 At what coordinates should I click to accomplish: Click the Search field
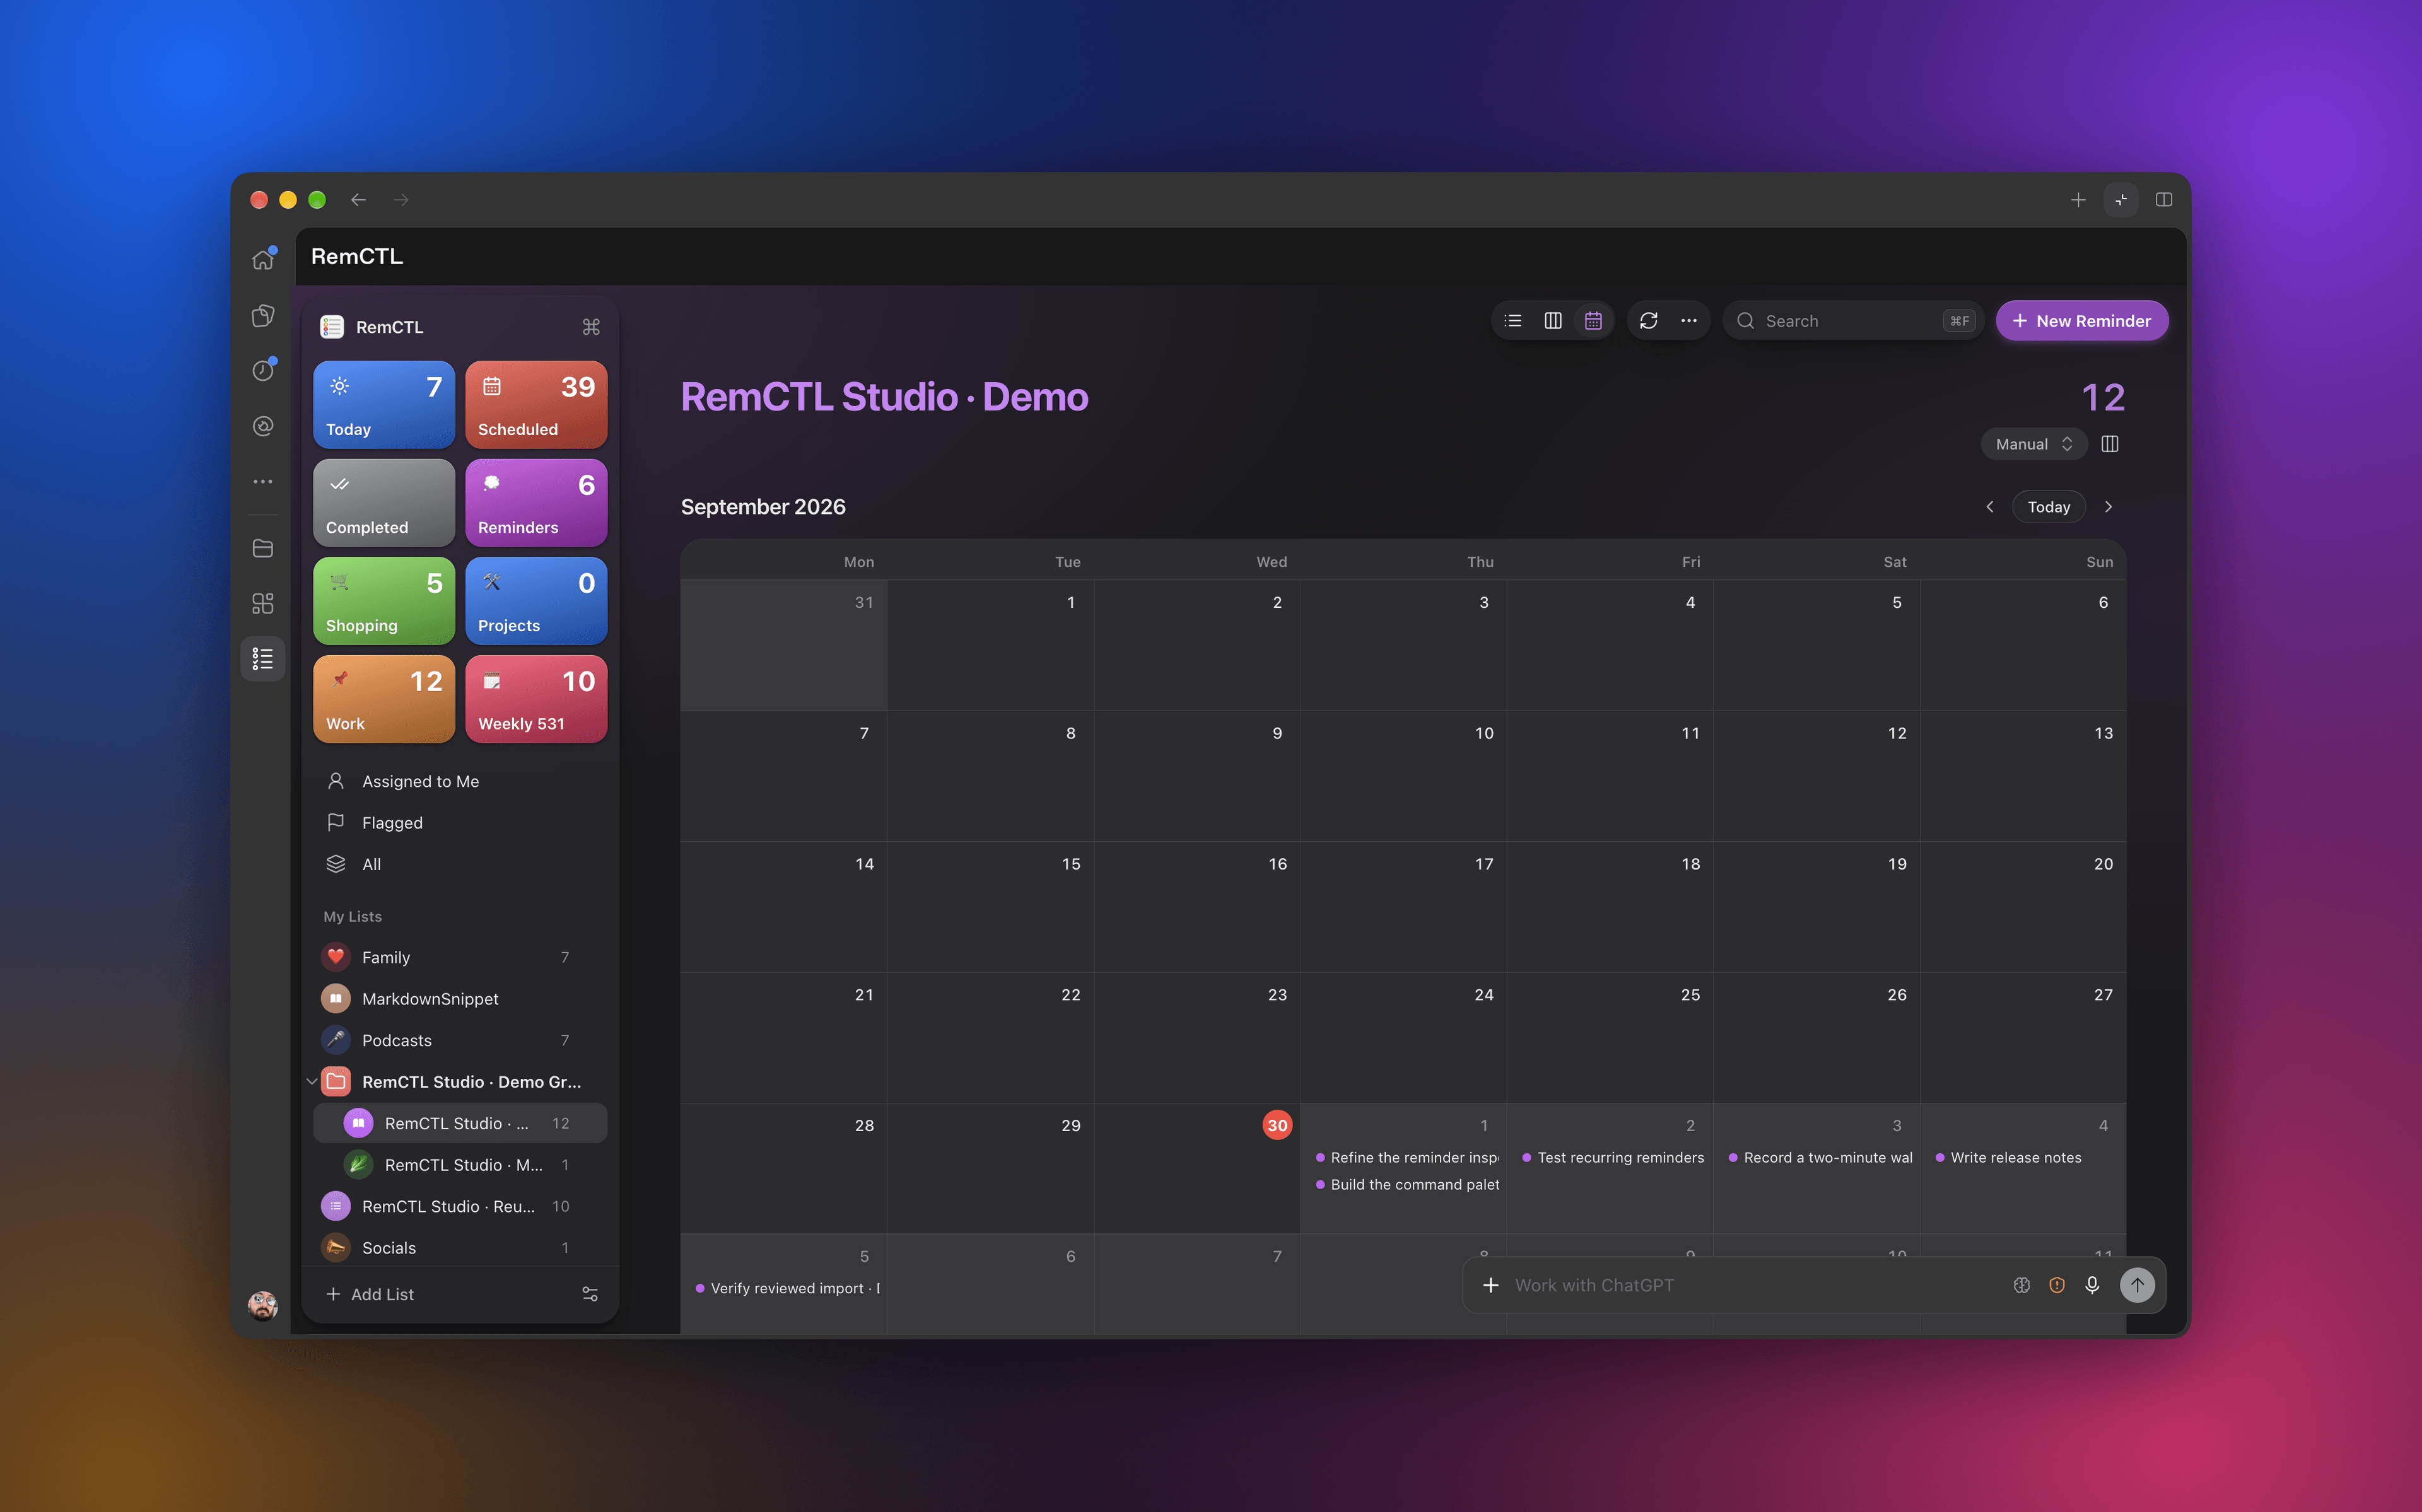tap(1854, 321)
